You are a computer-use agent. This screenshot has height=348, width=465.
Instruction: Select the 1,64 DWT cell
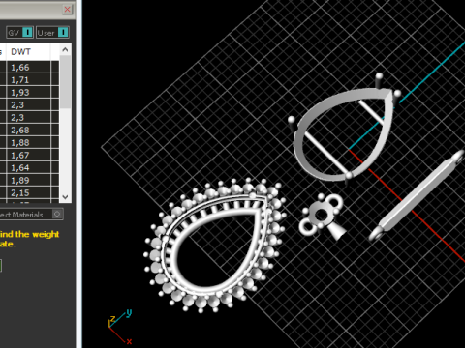tap(28, 168)
